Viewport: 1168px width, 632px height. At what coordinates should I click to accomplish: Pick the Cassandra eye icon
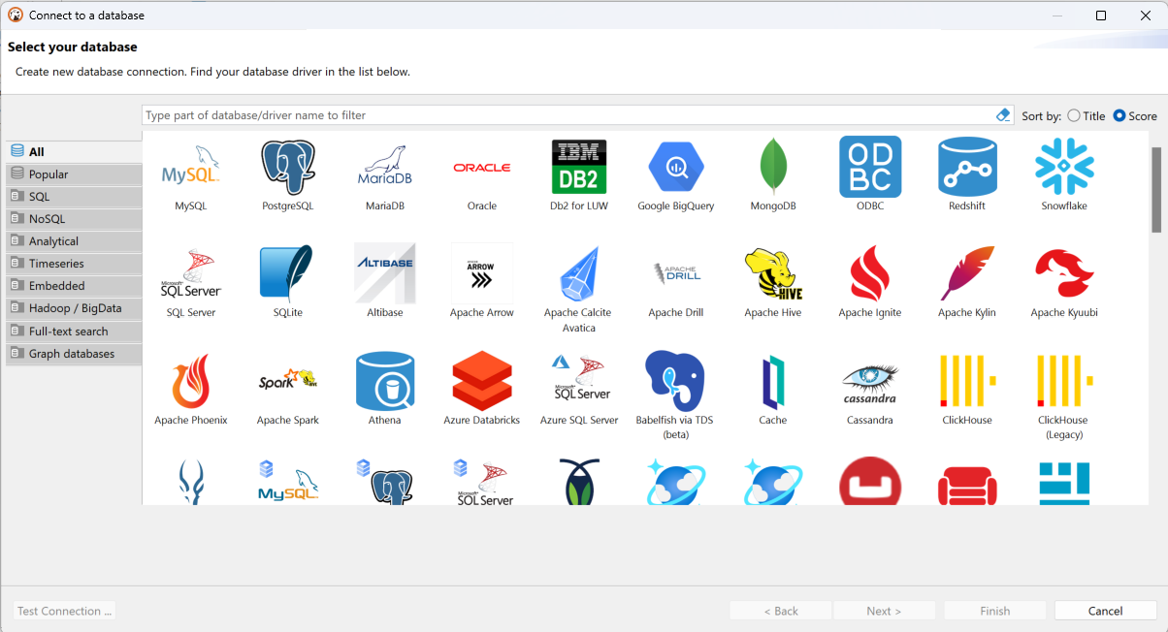click(x=870, y=382)
